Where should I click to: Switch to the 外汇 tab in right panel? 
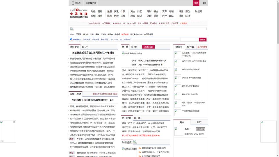coord(199,122)
